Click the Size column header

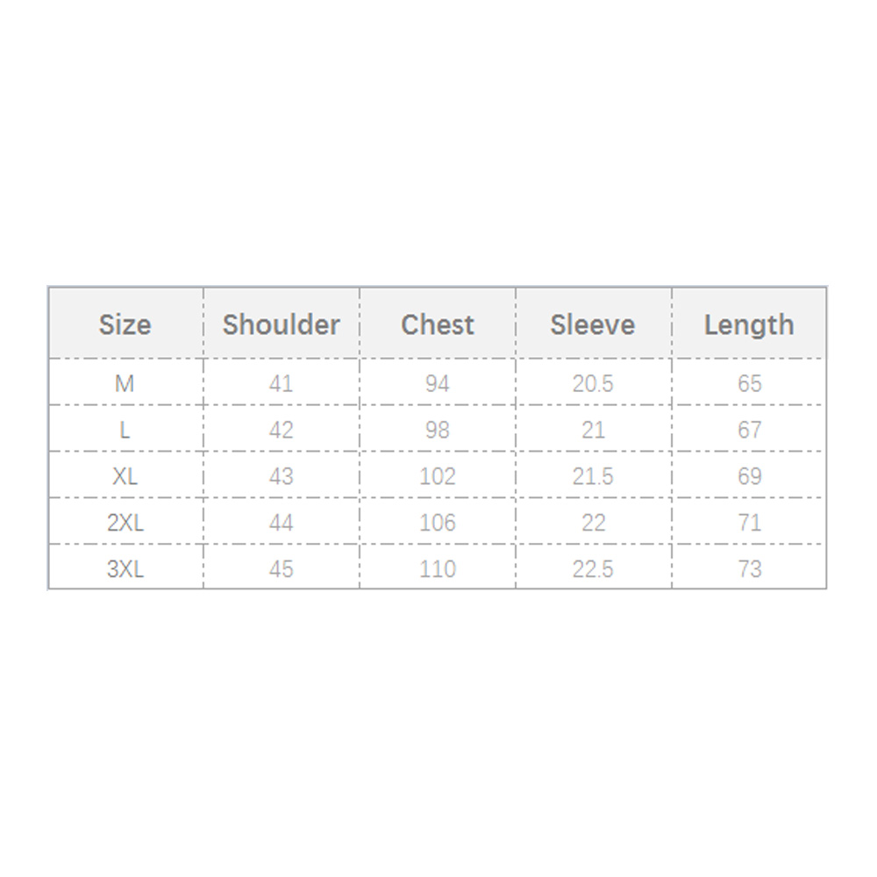coord(125,324)
